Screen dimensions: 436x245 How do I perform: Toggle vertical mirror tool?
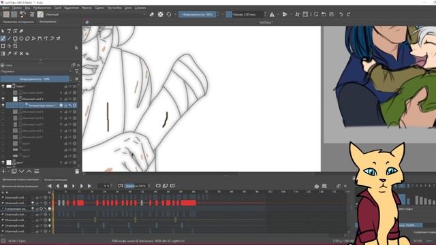(285, 14)
